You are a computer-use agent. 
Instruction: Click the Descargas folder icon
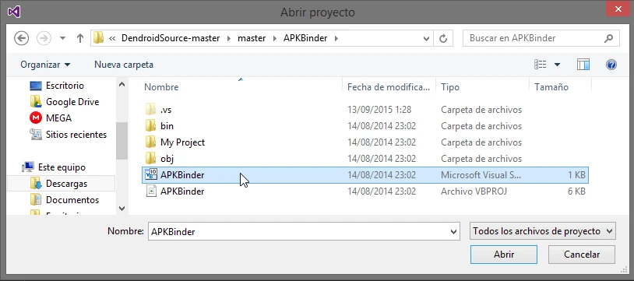36,184
